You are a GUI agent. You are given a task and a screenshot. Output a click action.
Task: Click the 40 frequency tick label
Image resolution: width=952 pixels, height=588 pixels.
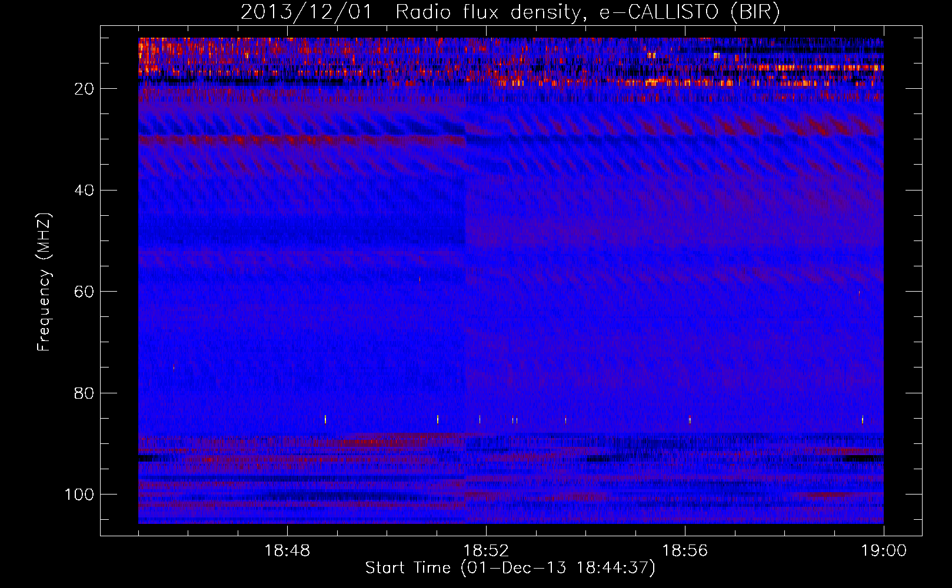tap(85, 191)
